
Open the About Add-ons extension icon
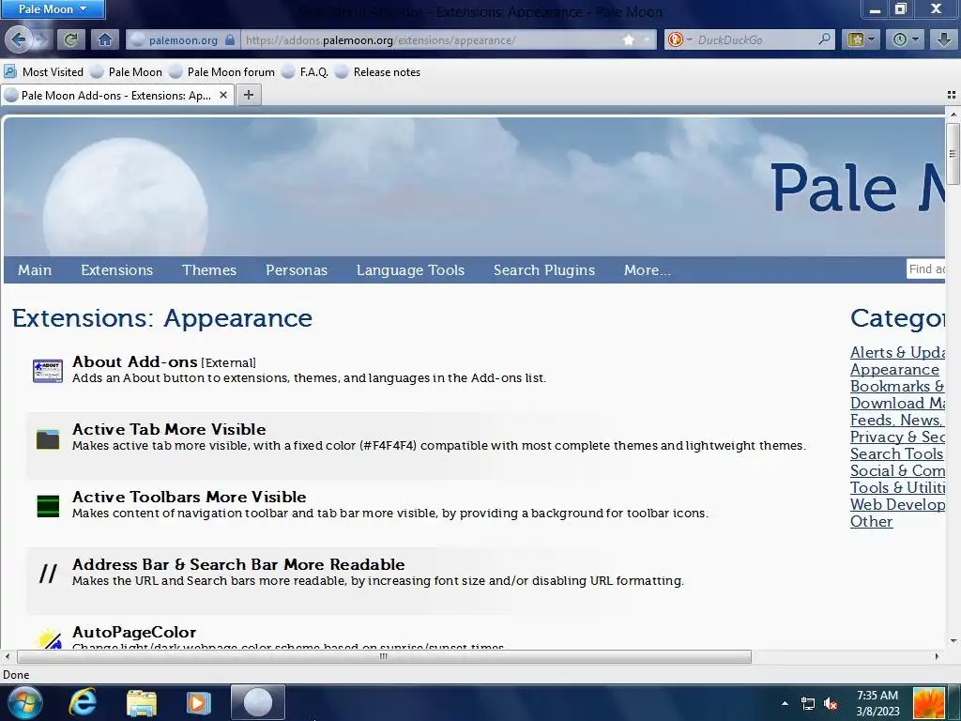pos(47,371)
